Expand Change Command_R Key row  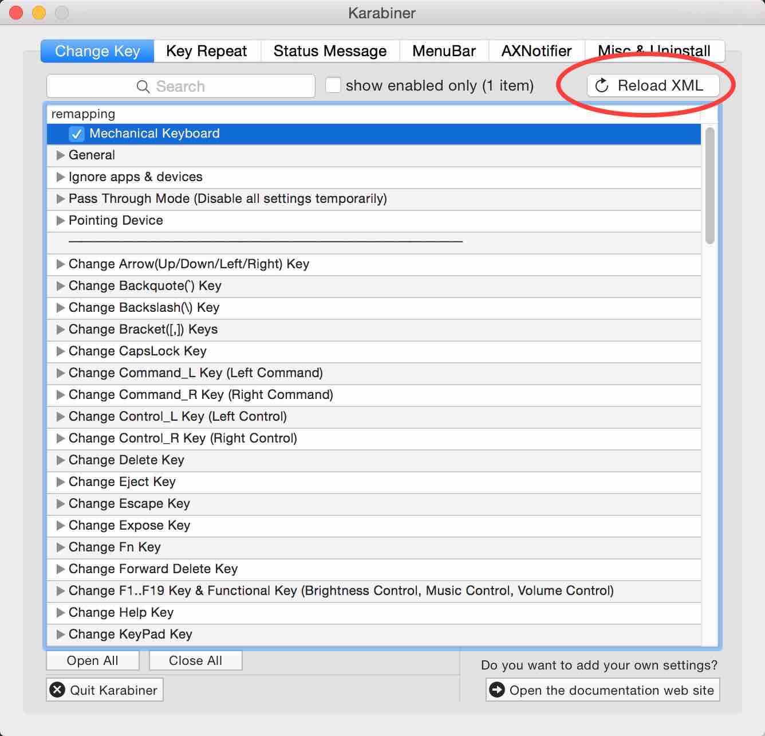pyautogui.click(x=60, y=395)
